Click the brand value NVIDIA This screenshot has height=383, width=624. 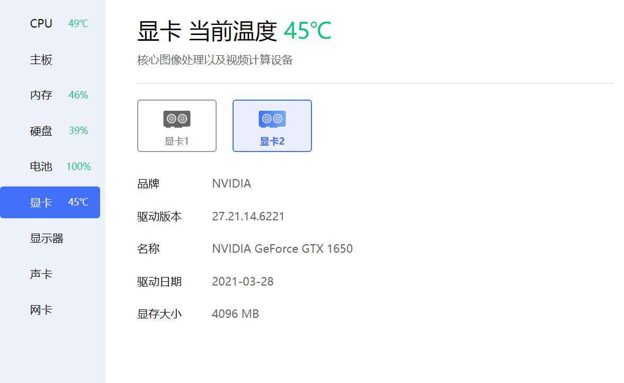231,183
